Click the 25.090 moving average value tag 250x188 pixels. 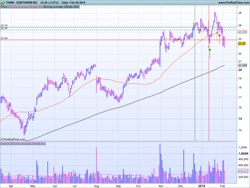tap(242, 32)
